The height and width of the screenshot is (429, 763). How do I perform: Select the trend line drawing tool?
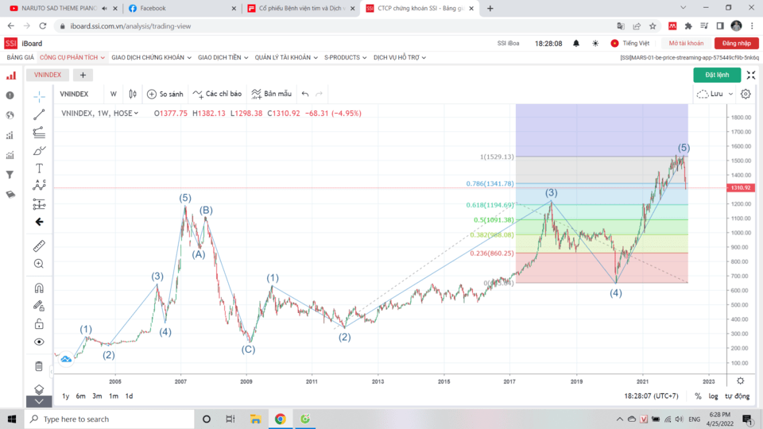[x=39, y=114]
